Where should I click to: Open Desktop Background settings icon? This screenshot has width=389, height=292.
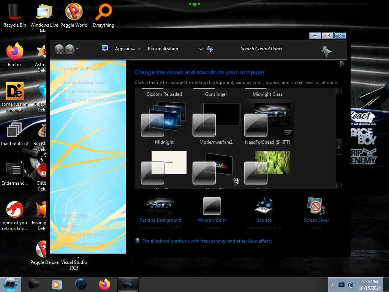(x=160, y=206)
